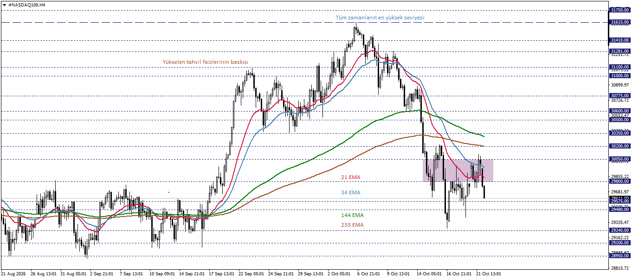Click the 31100.00 price level tag

coord(619,67)
